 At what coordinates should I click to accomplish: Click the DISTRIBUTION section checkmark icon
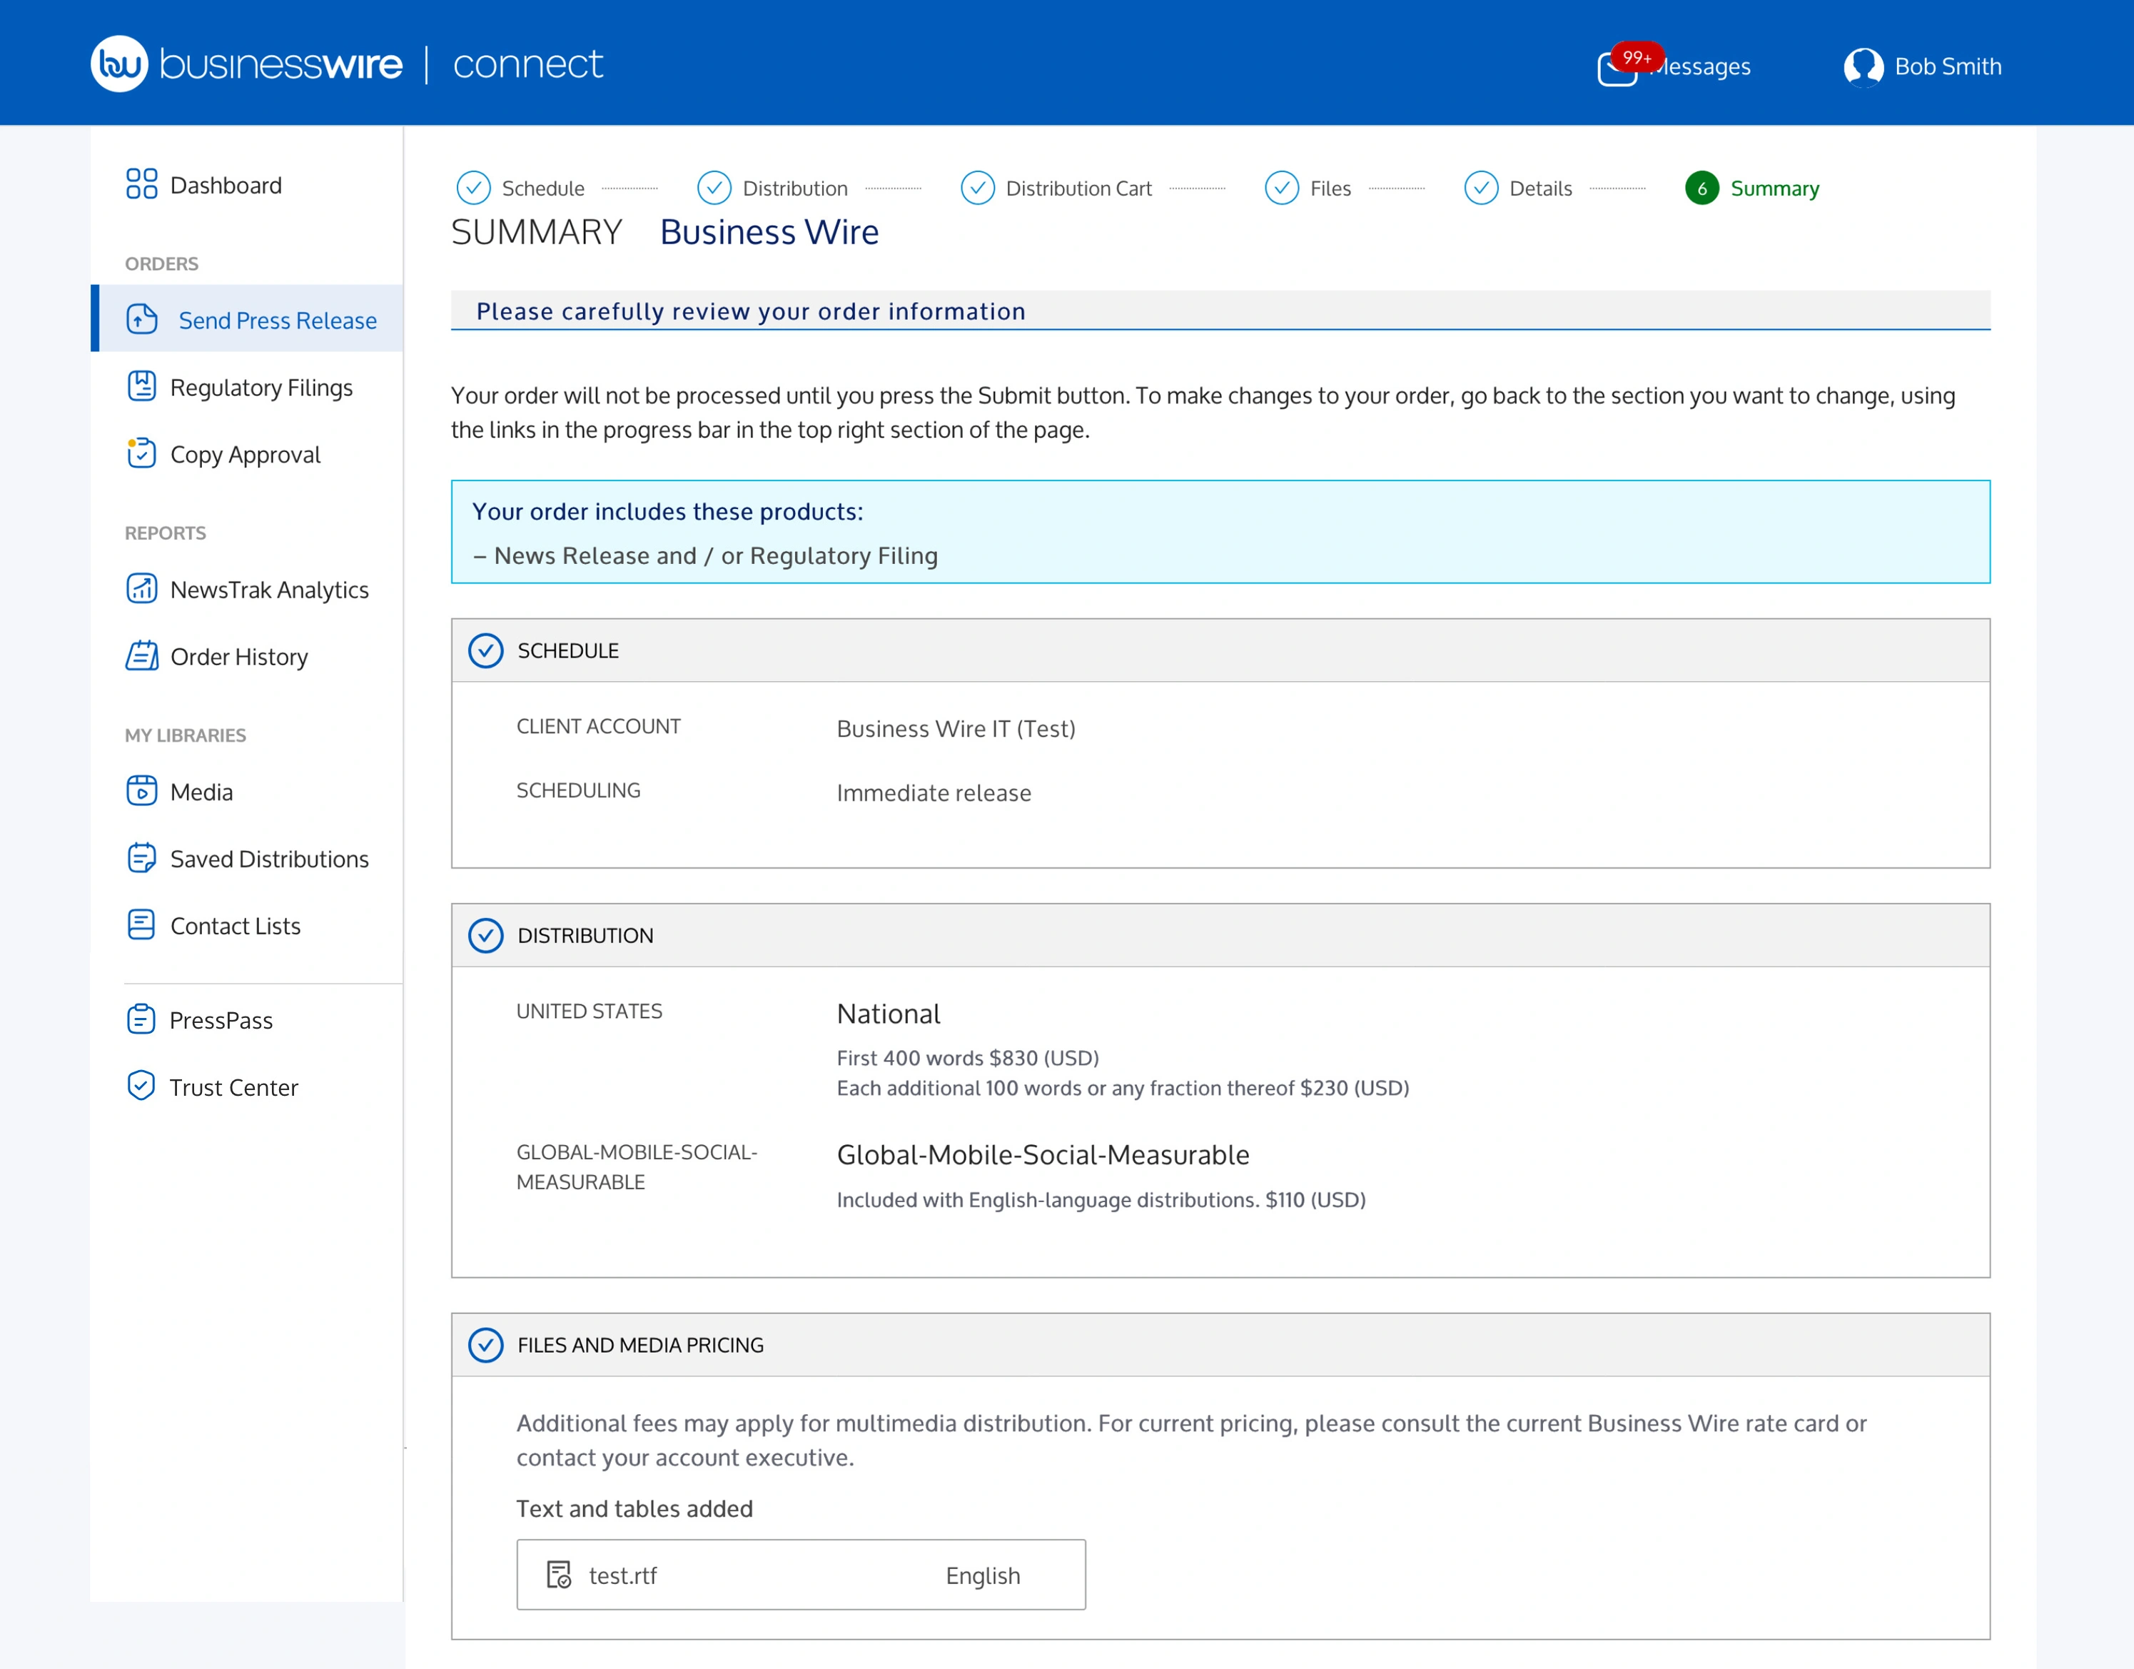pos(485,935)
